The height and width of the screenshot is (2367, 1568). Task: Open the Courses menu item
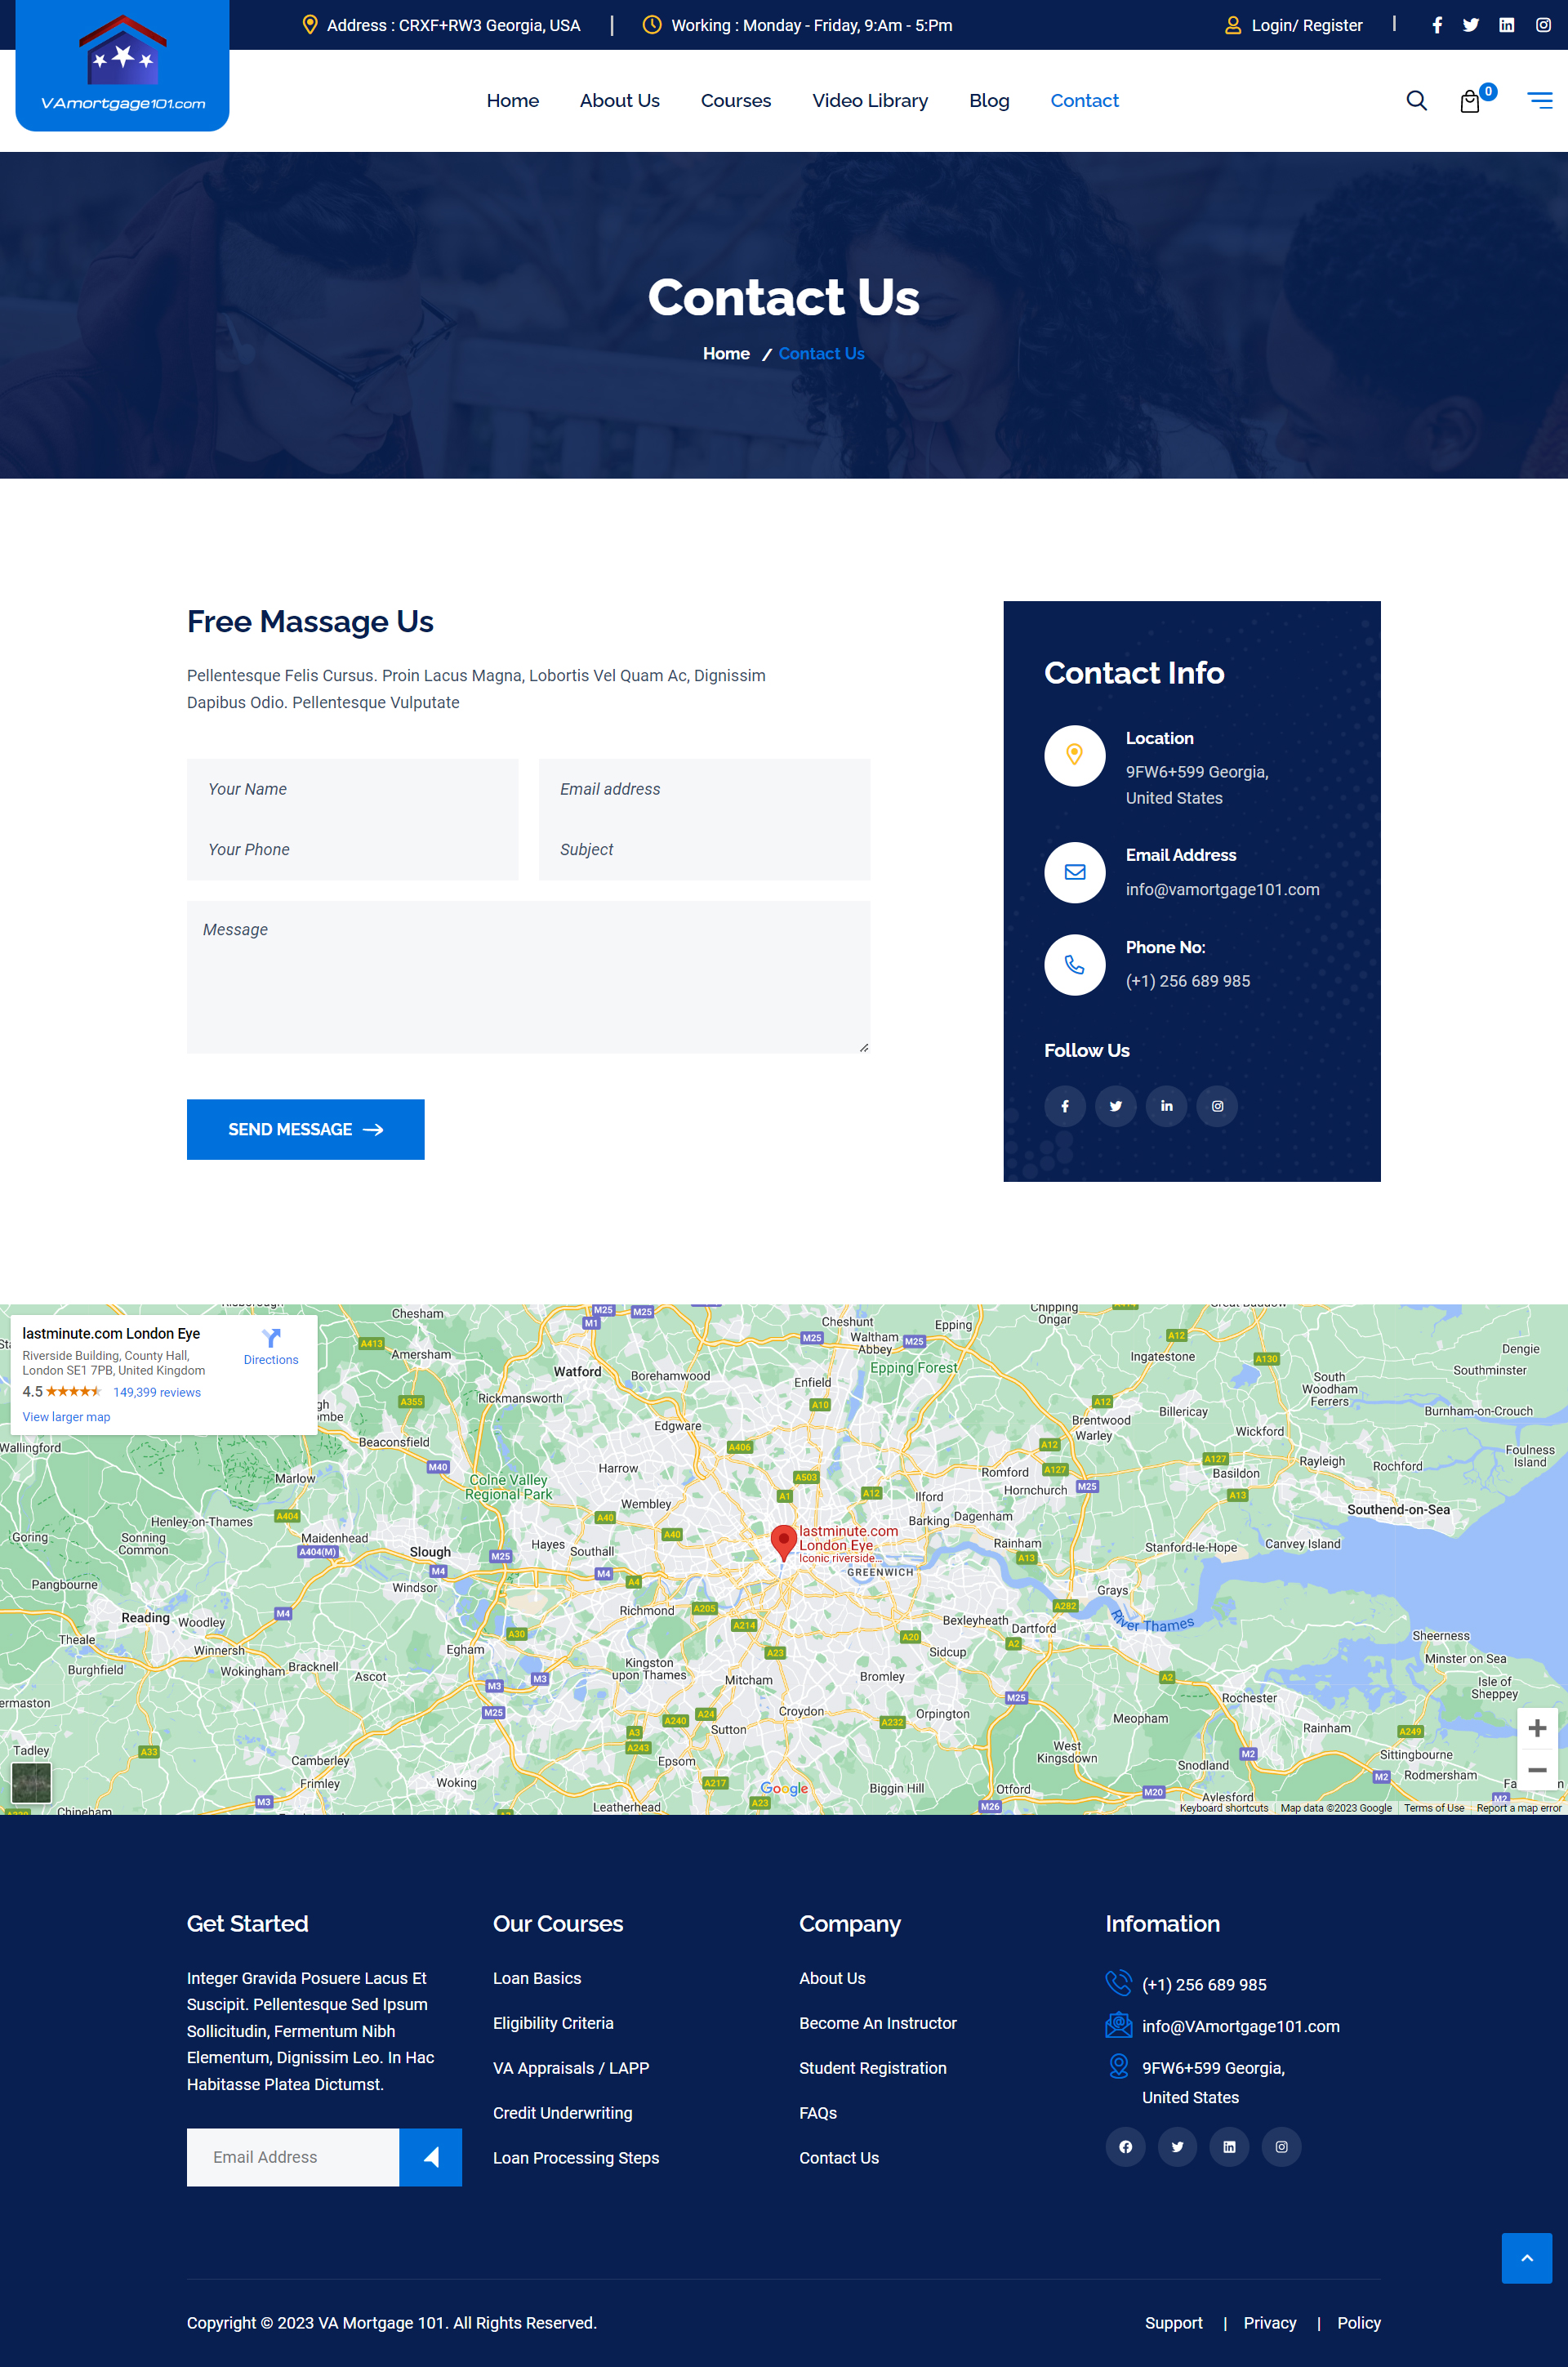click(735, 100)
